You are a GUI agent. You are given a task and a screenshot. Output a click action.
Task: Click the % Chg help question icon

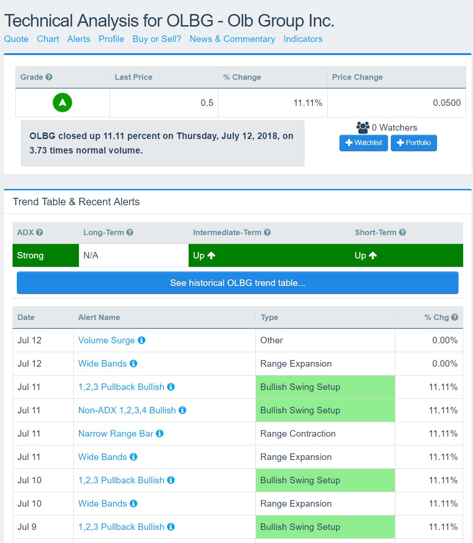click(455, 317)
